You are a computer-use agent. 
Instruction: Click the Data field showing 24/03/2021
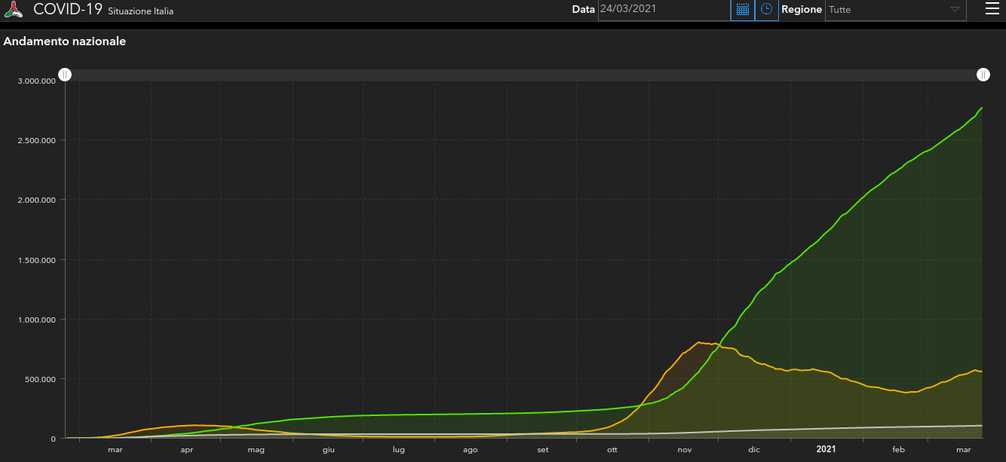[x=664, y=10]
